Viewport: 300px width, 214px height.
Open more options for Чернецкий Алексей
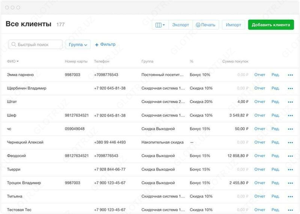pyautogui.click(x=290, y=142)
